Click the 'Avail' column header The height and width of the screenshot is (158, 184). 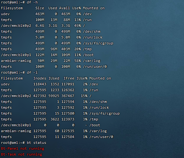click(64, 8)
